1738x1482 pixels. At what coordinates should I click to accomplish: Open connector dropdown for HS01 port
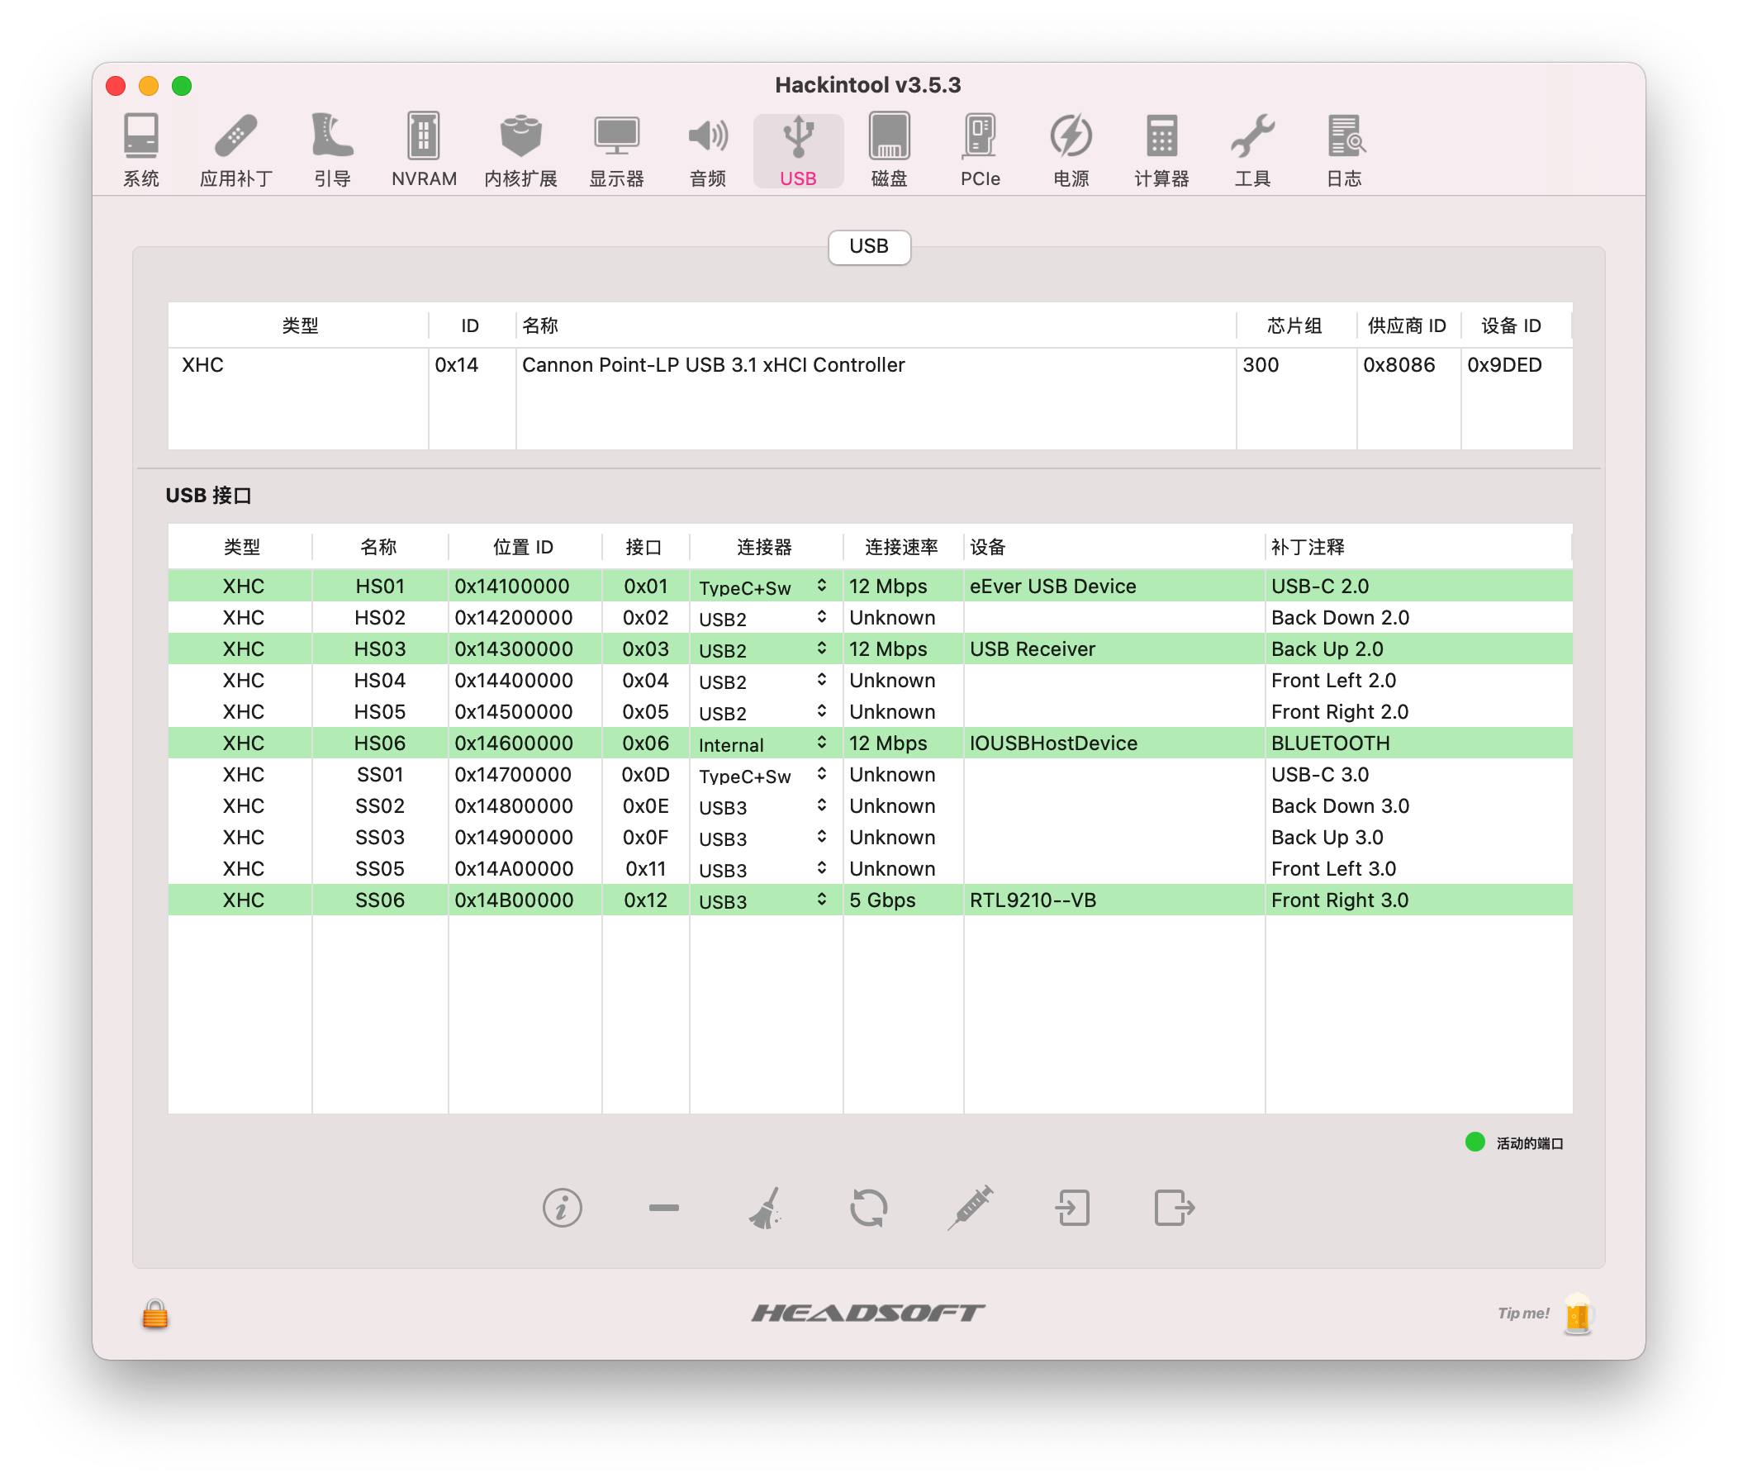[x=821, y=587]
